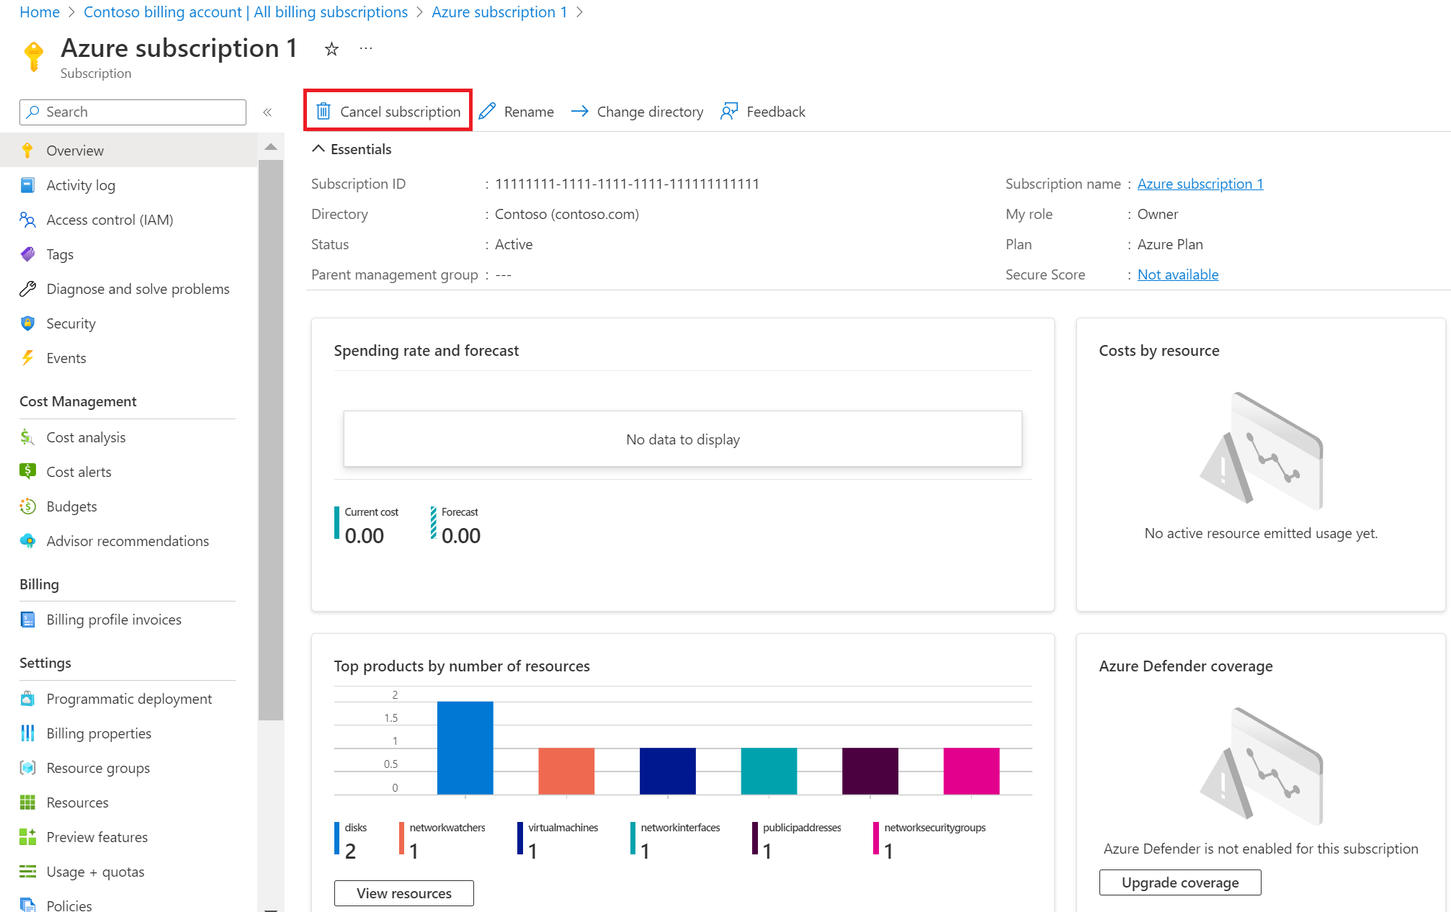Click View resources button
This screenshot has width=1451, height=912.
404,891
